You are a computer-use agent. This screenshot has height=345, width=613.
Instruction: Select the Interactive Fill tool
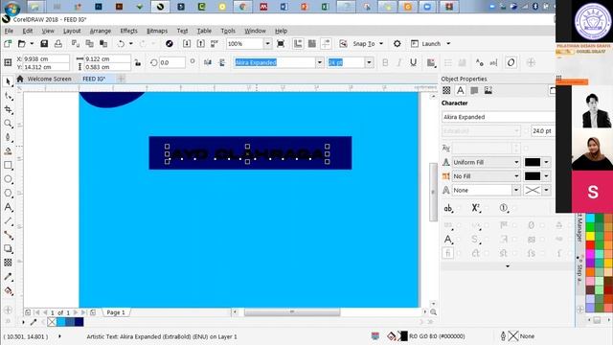8,290
